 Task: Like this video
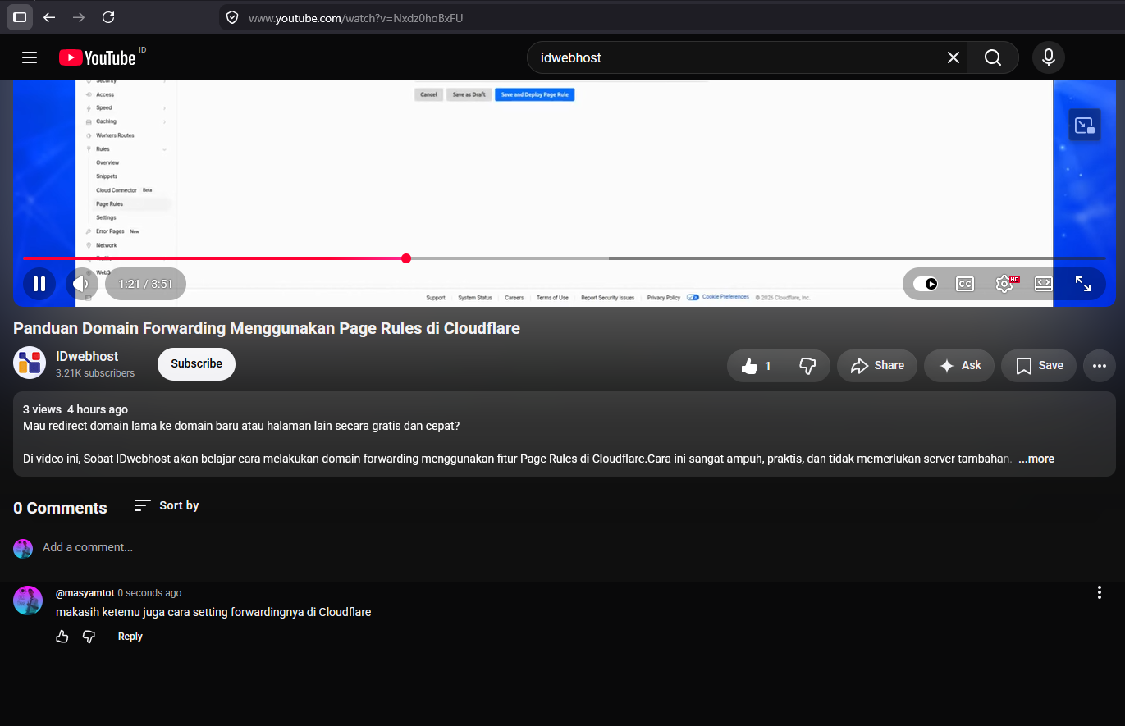click(x=756, y=366)
